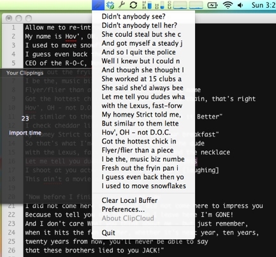Open the volume speaker menu
Viewport: 276px width, 257px height.
pyautogui.click(x=240, y=5)
